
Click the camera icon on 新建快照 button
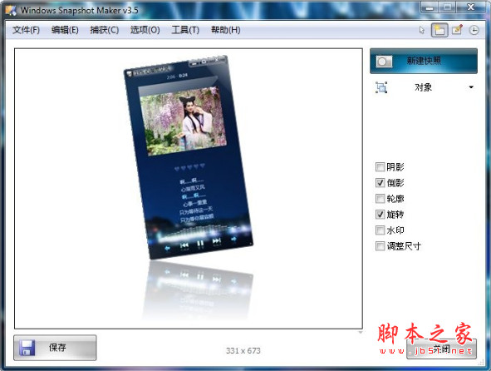coord(384,62)
